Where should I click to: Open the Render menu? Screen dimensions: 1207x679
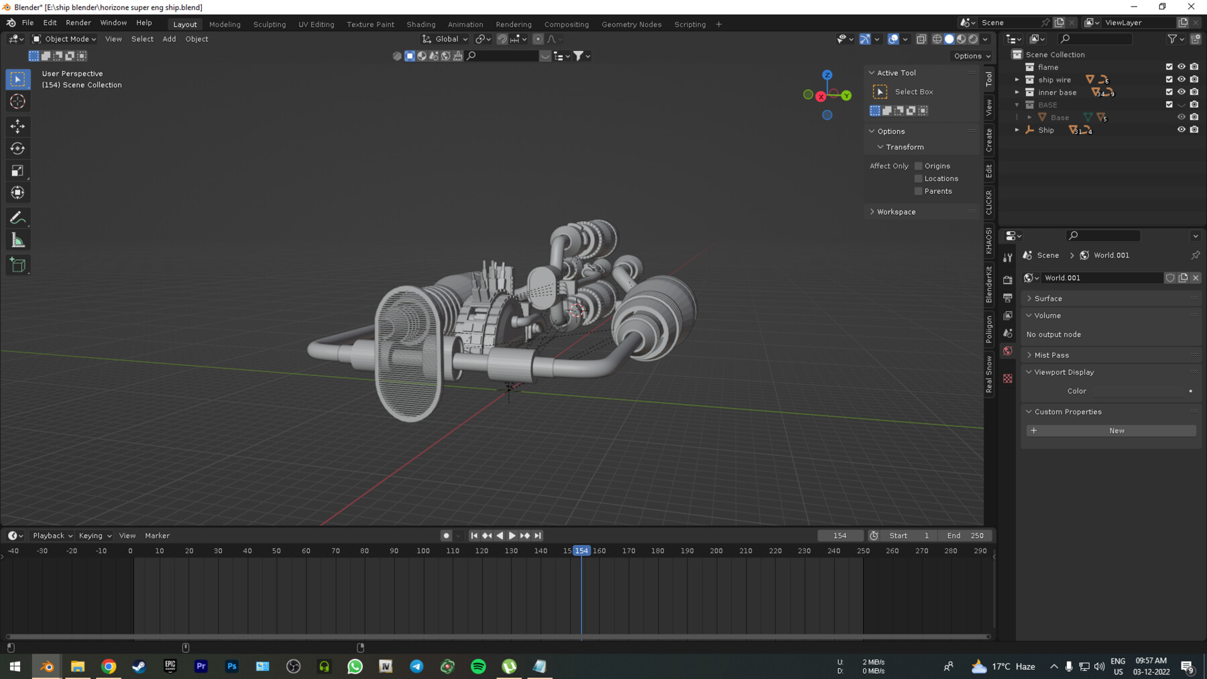point(78,22)
